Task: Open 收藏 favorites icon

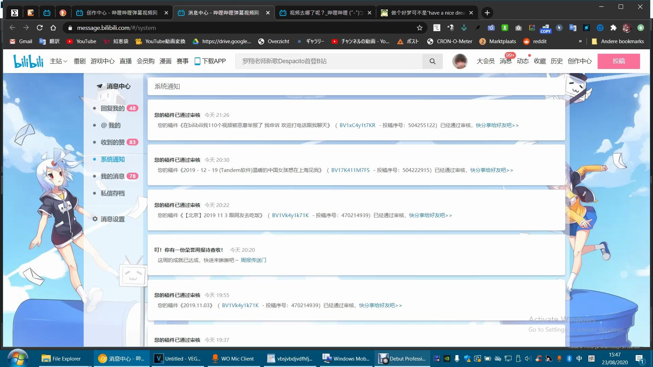Action: click(540, 61)
